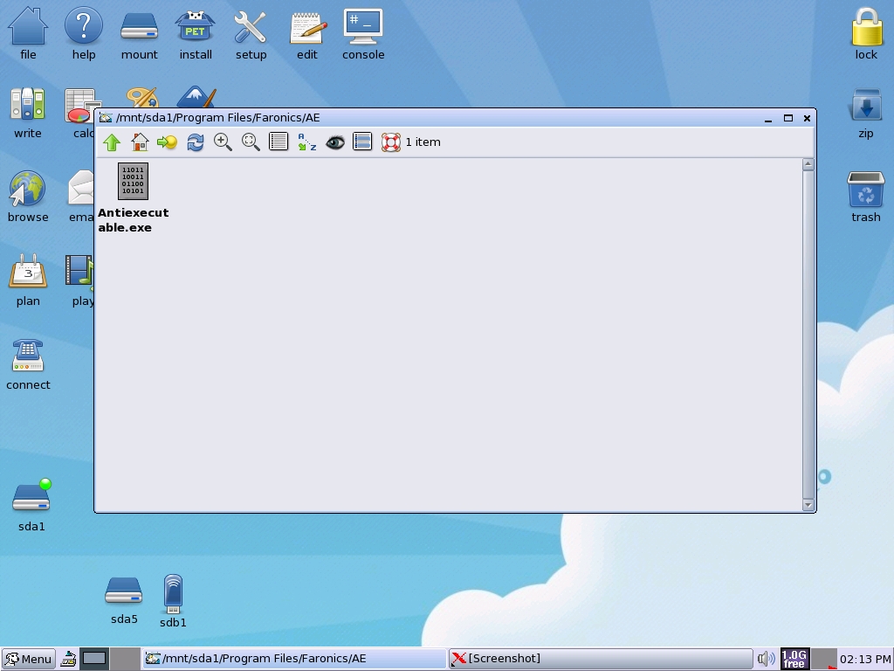894x671 pixels.
Task: Open the setup wizard icon
Action: click(x=251, y=33)
